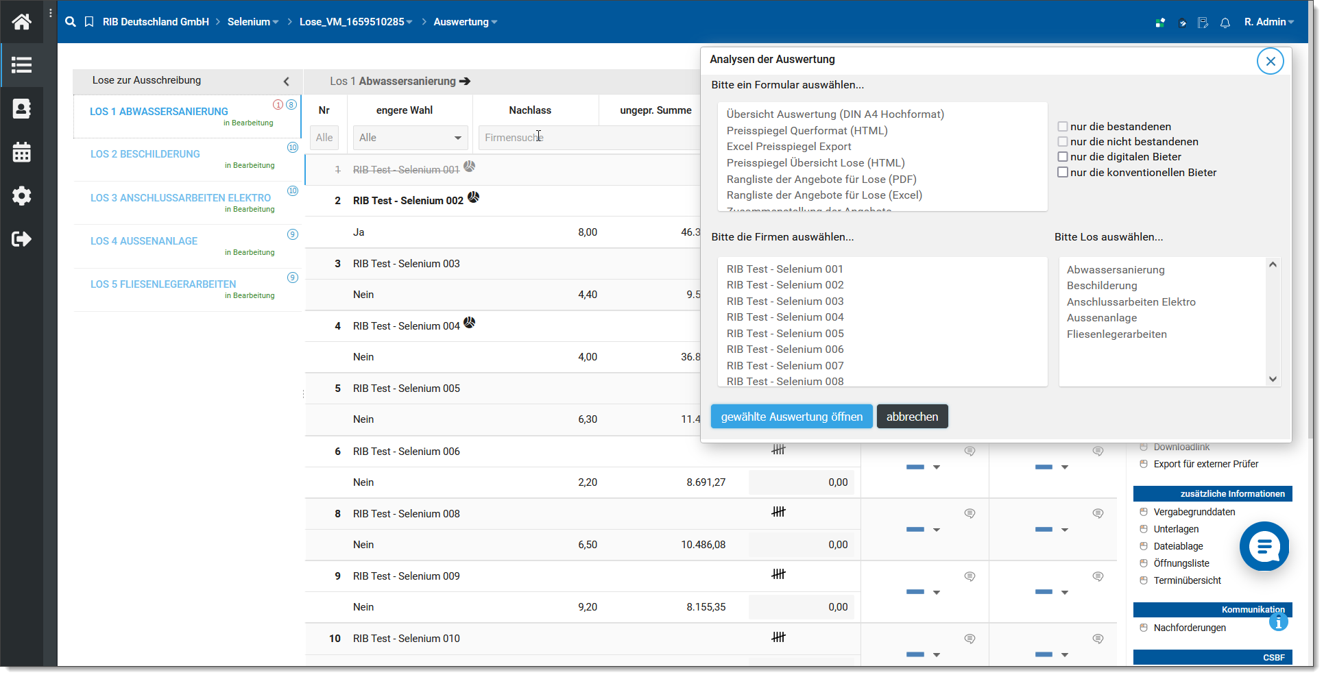
Task: Click the 'abbrechen' button
Action: coord(912,417)
